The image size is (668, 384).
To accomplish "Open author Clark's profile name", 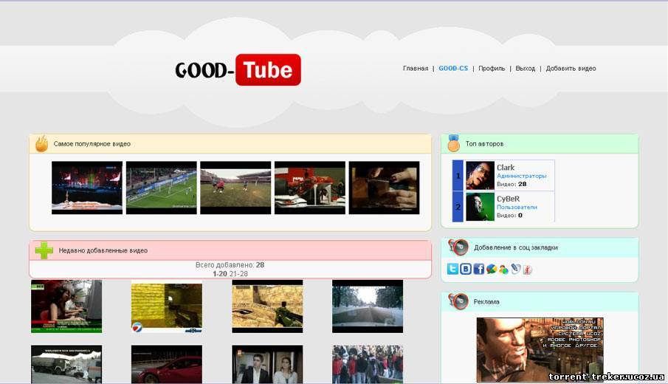I will click(506, 168).
